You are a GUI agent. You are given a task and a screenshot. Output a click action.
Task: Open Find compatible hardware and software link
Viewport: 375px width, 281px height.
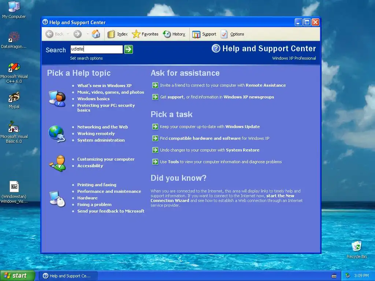215,138
